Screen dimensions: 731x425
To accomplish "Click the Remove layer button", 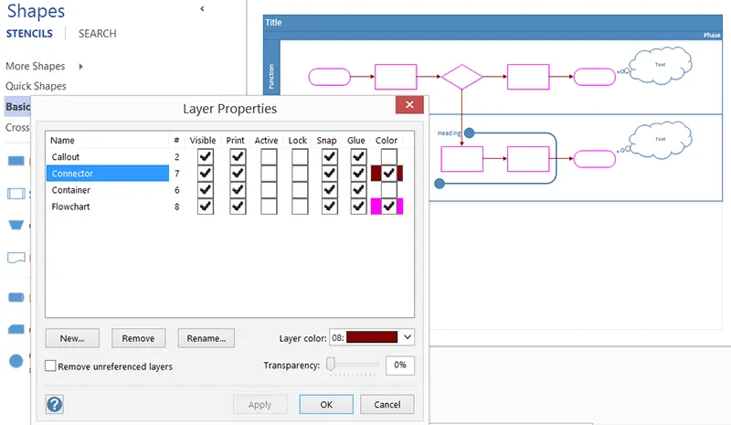I will pyautogui.click(x=139, y=338).
